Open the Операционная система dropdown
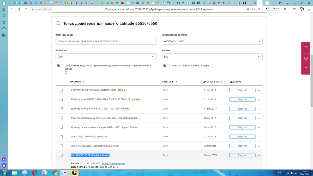 [212, 41]
